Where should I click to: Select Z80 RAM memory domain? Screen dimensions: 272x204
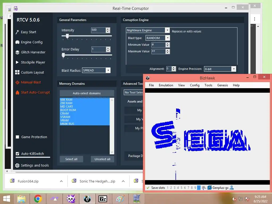click(x=85, y=103)
